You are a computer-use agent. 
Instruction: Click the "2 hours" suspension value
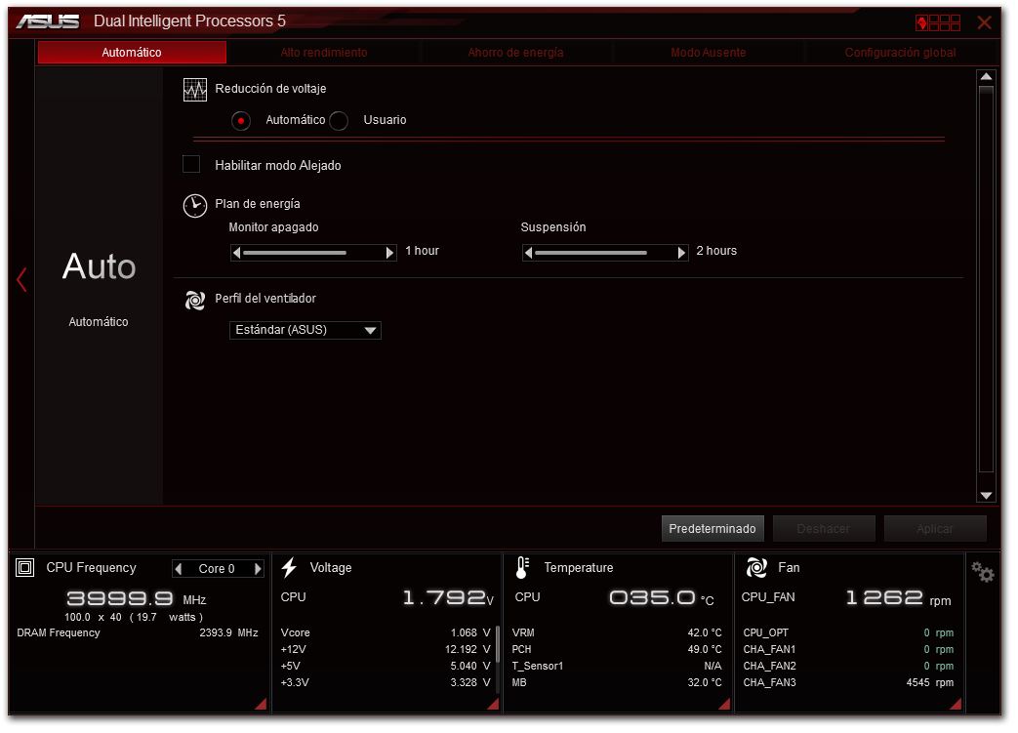click(716, 251)
